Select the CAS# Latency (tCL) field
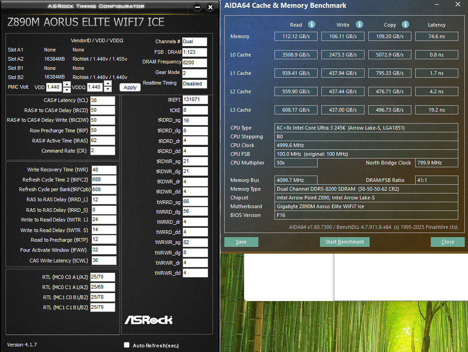 [103, 101]
